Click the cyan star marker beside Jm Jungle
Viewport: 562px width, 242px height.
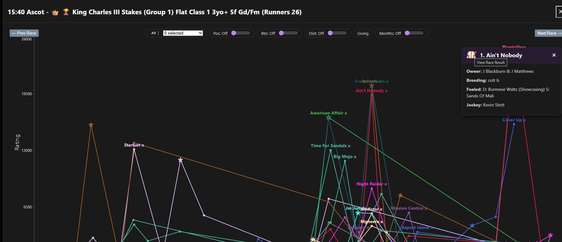[x=358, y=213]
